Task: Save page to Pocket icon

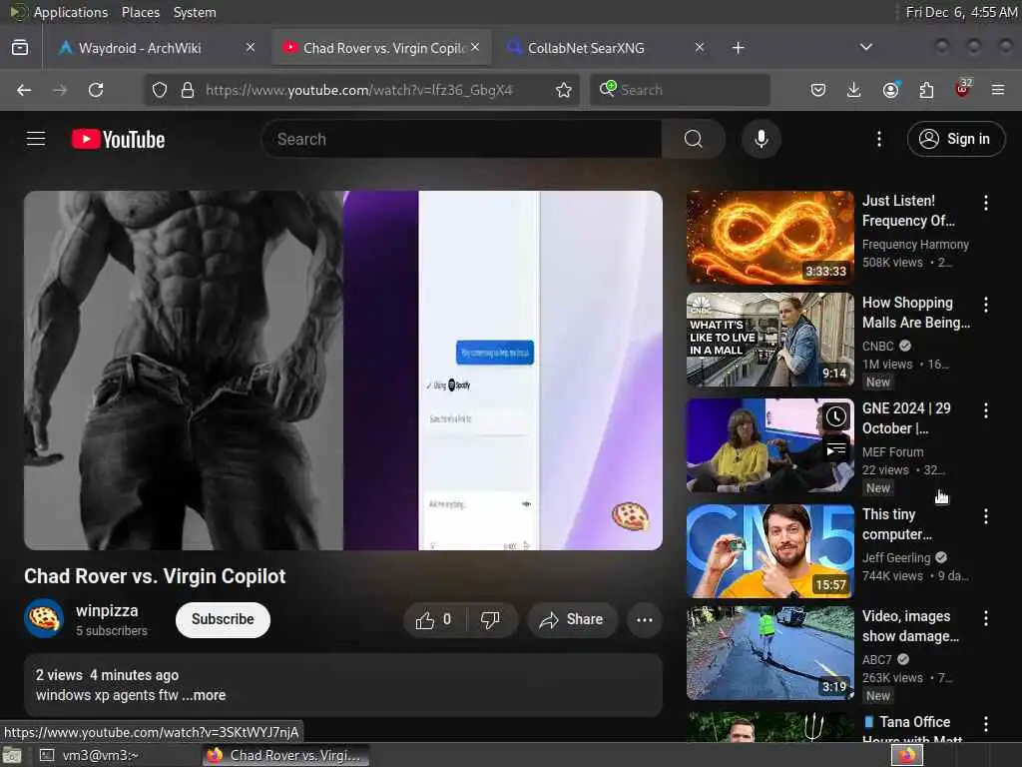Action: [x=818, y=90]
